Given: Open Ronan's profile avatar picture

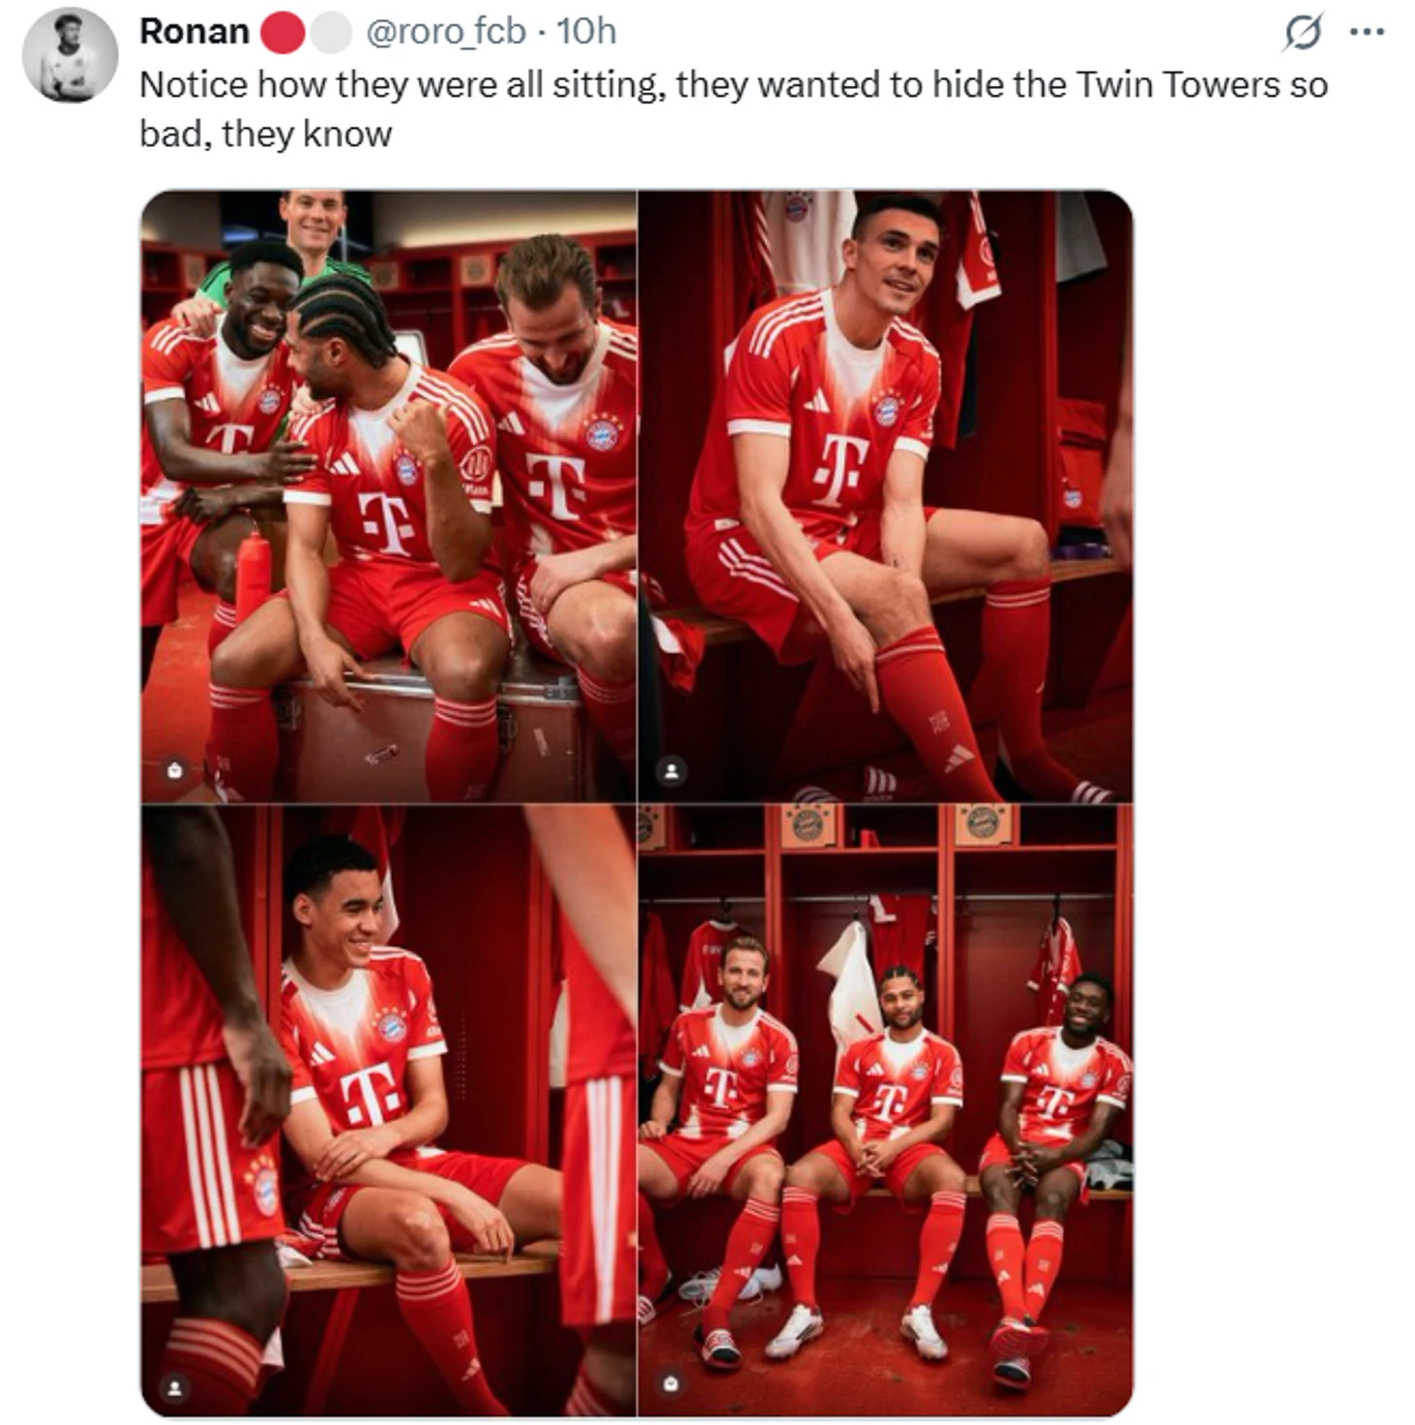Looking at the screenshot, I should (x=69, y=55).
